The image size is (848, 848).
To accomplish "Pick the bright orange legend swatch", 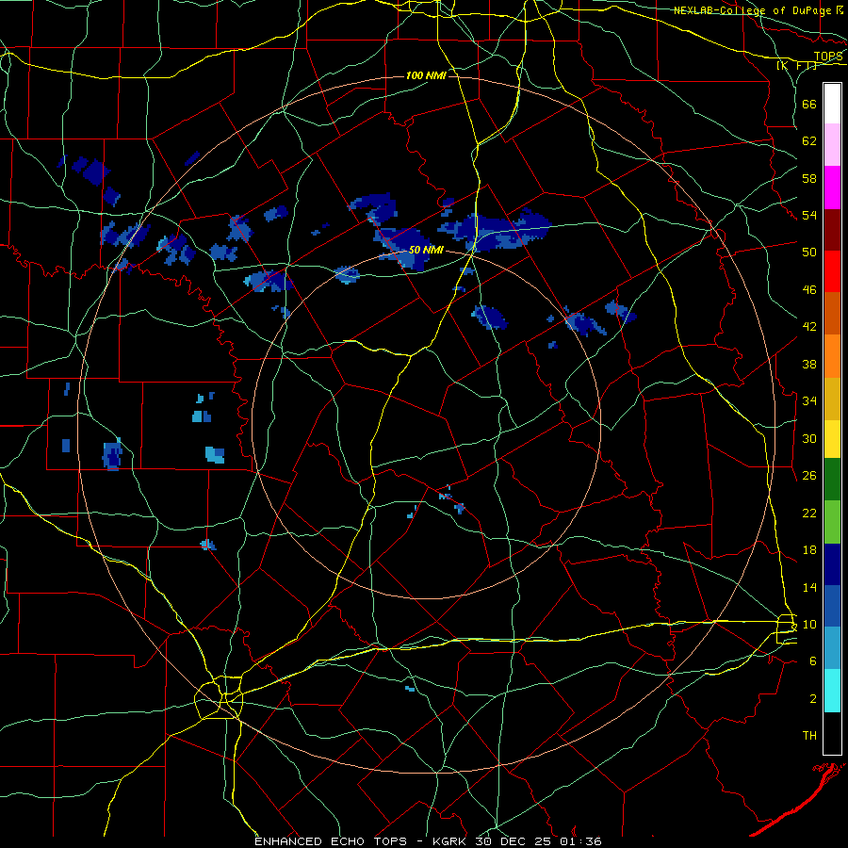I will tap(832, 356).
